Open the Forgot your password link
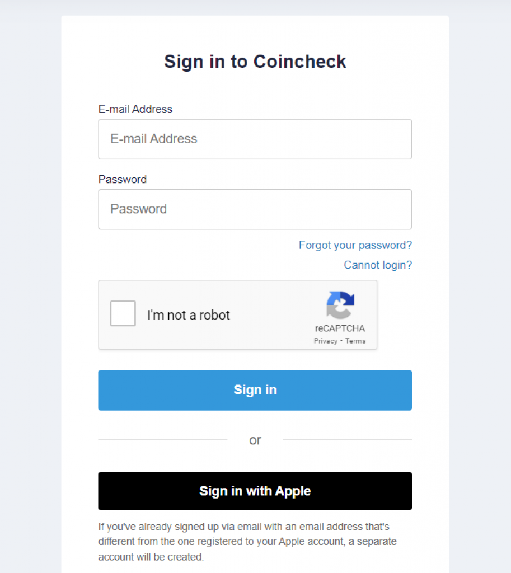This screenshot has height=573, width=511. (355, 245)
